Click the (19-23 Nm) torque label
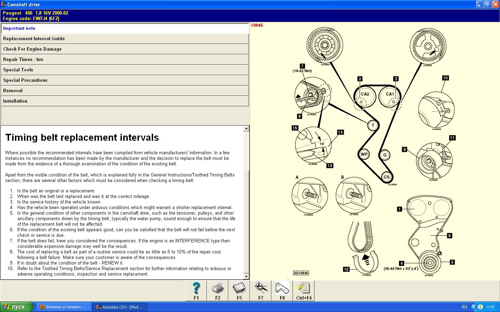The image size is (500, 312). pyautogui.click(x=302, y=71)
